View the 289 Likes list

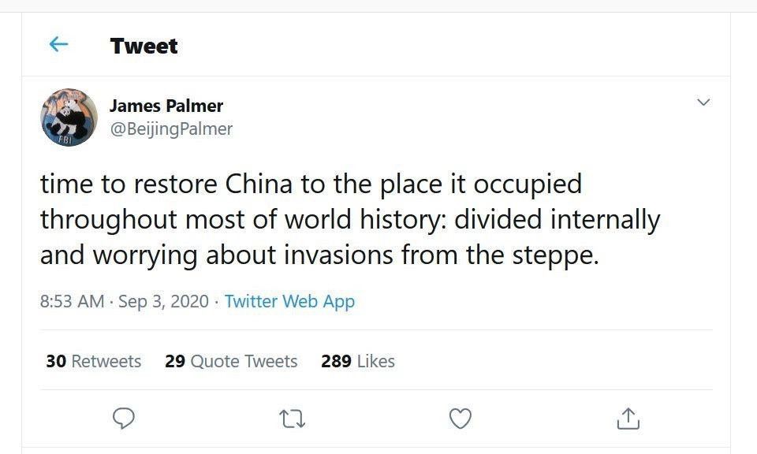point(357,361)
